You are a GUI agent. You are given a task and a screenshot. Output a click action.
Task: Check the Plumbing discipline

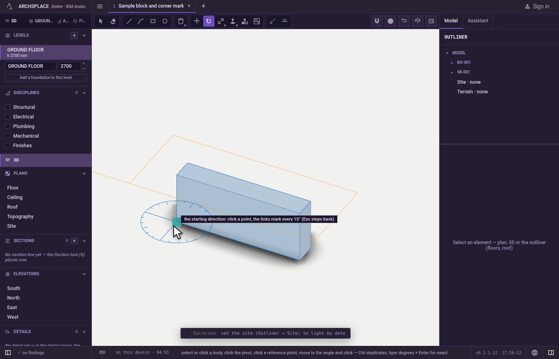tap(7, 126)
